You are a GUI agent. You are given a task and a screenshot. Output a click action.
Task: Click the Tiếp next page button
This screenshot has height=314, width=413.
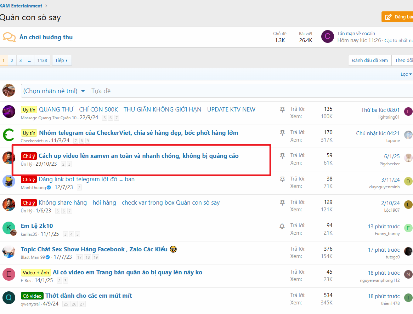62,60
